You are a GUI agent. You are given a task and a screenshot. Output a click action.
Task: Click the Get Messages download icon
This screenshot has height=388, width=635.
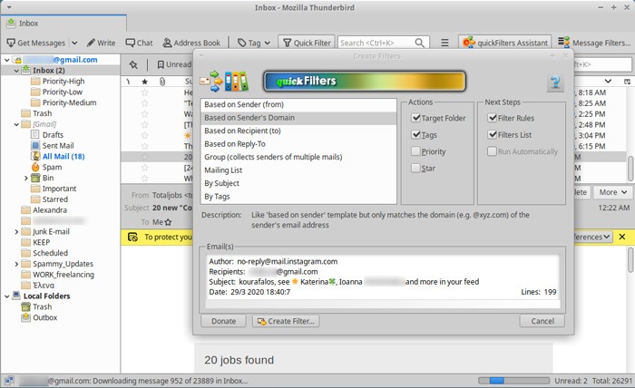(11, 43)
